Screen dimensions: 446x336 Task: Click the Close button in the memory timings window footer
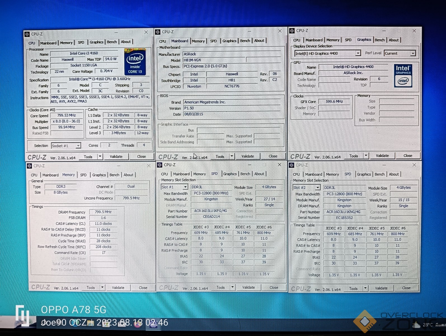[143, 288]
